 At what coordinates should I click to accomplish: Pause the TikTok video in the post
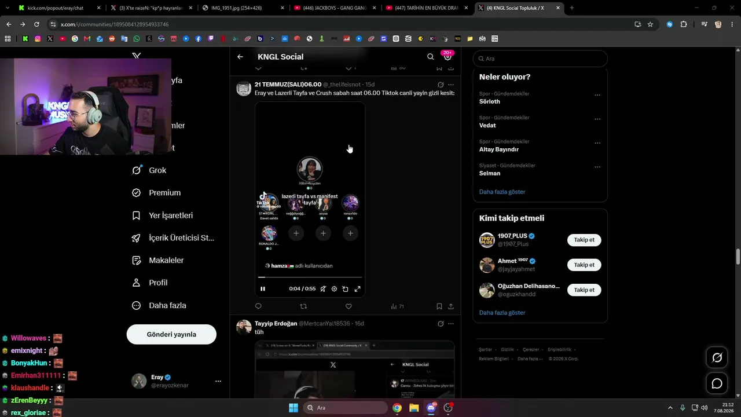coord(263,288)
